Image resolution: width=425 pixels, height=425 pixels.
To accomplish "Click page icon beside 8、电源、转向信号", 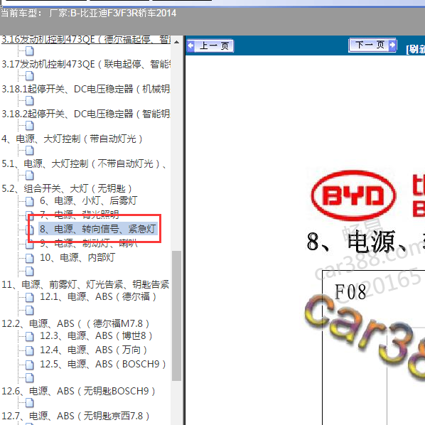I will tap(30, 230).
